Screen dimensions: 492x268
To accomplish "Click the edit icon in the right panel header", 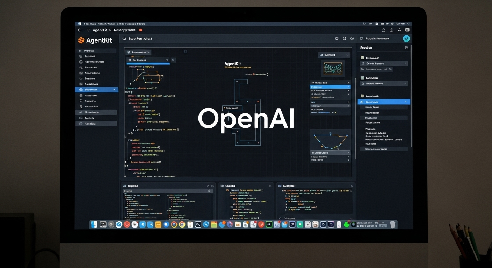I will pos(406,47).
